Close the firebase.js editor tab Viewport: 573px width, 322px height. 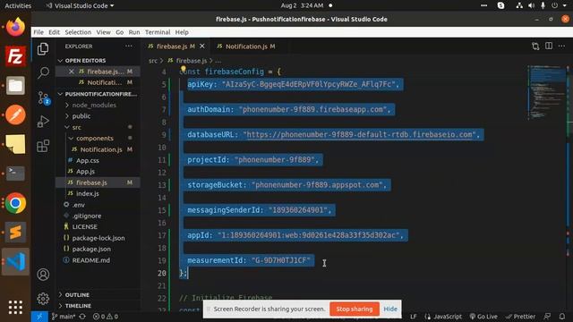[202, 47]
